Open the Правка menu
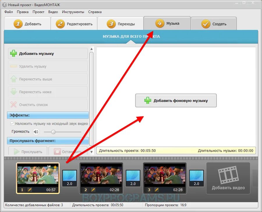This screenshot has width=262, height=212. tap(22, 12)
